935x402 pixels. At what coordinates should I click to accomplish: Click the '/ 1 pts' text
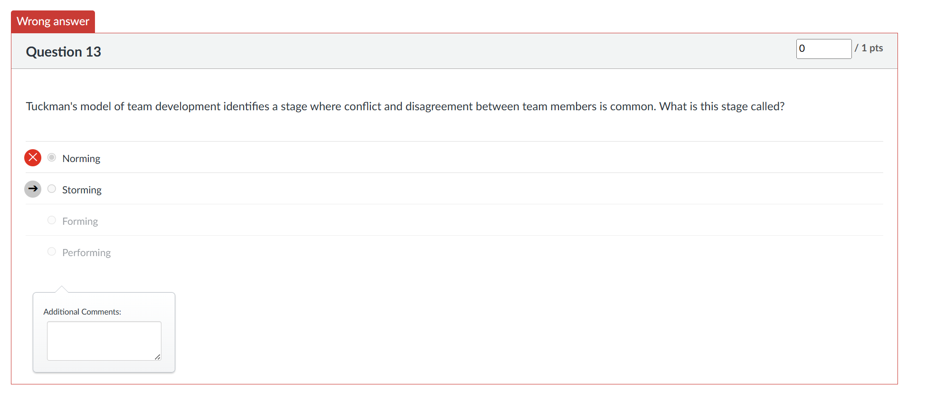(869, 48)
